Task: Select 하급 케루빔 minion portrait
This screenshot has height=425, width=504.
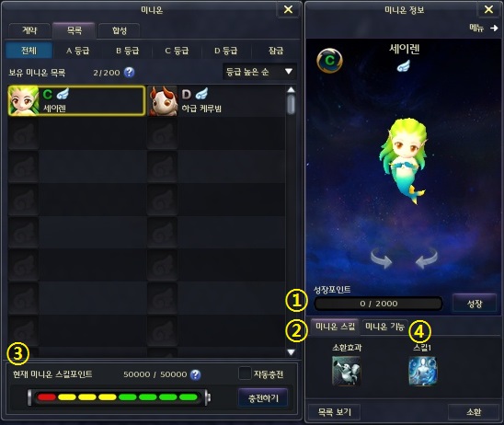Action: point(163,101)
